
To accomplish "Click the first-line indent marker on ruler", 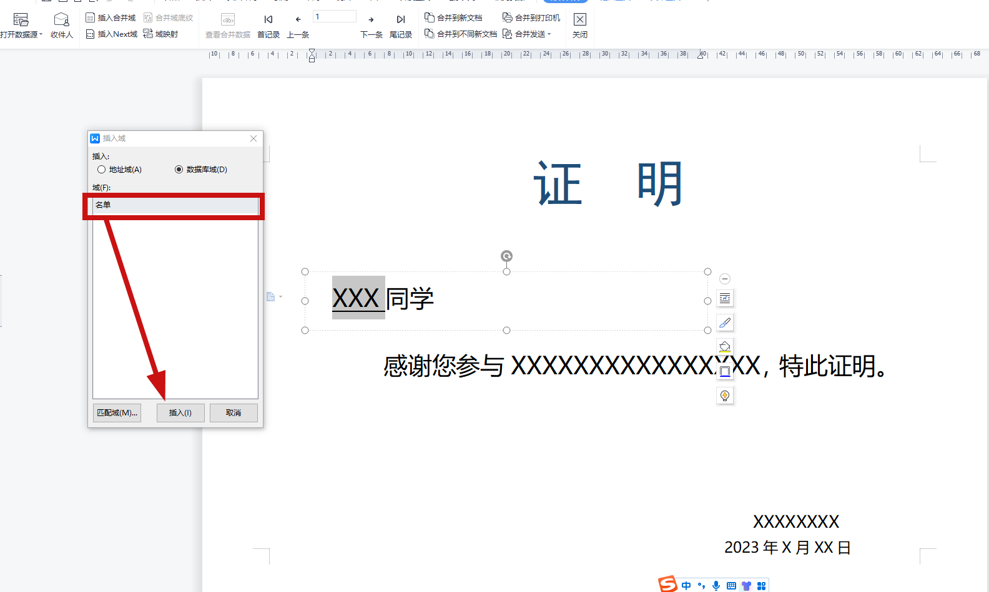I will point(312,51).
